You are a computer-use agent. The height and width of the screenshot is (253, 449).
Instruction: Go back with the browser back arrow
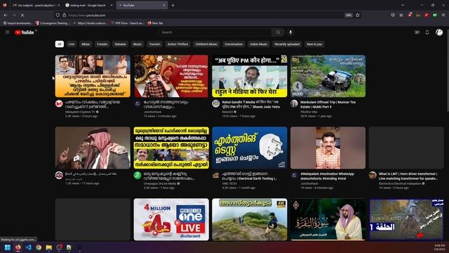point(6,15)
